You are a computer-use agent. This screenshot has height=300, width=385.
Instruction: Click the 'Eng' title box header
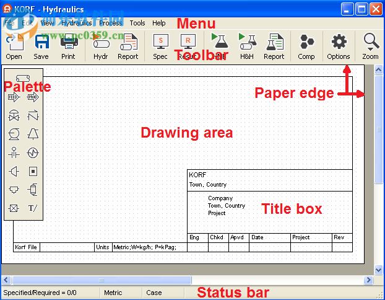point(194,237)
